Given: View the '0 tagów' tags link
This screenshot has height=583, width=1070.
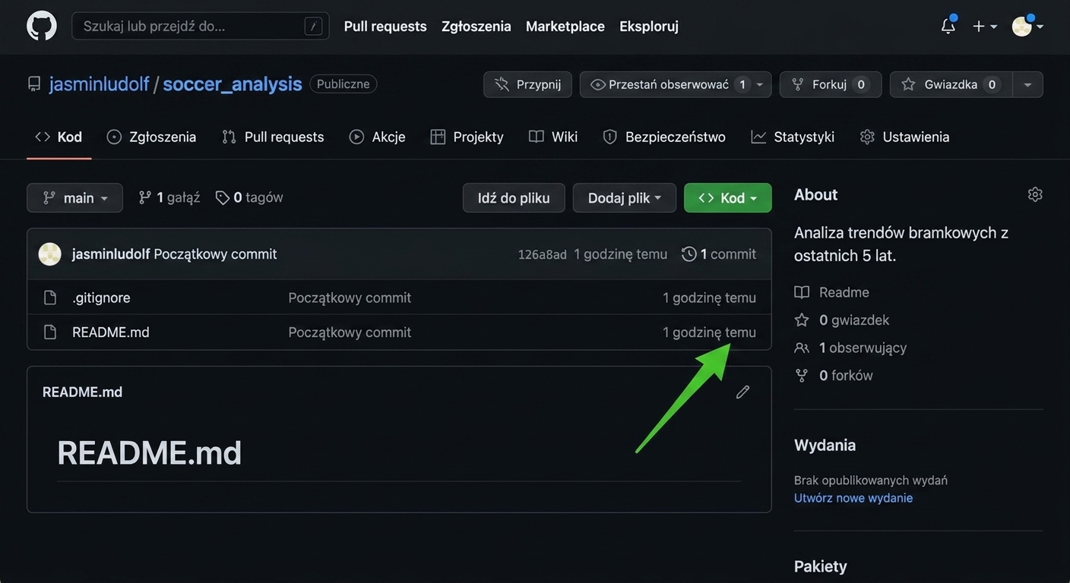Looking at the screenshot, I should tap(249, 197).
